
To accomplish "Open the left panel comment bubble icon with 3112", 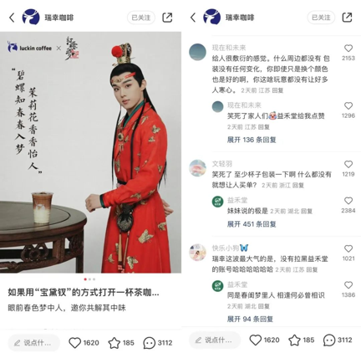I will 149,343.
